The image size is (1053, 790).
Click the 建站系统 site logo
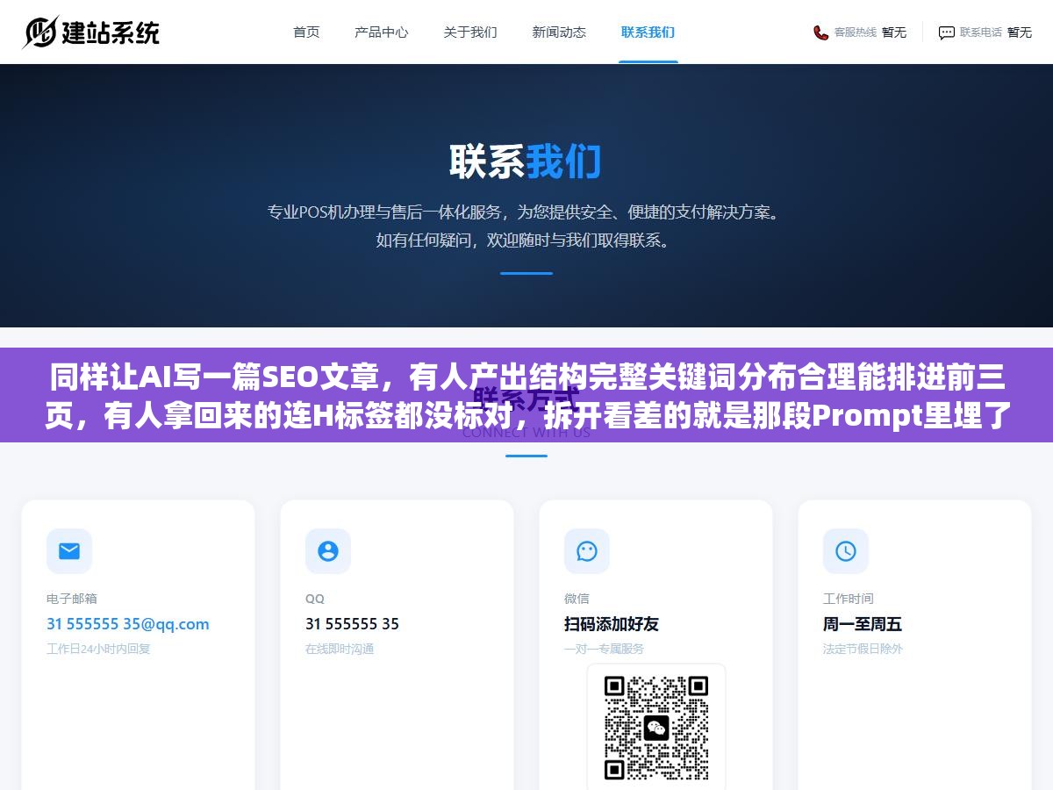[x=91, y=32]
